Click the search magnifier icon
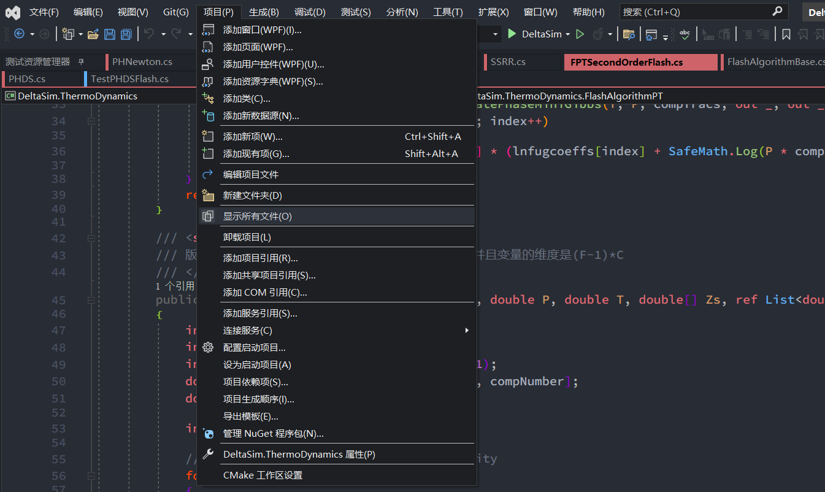This screenshot has height=492, width=825. click(777, 11)
